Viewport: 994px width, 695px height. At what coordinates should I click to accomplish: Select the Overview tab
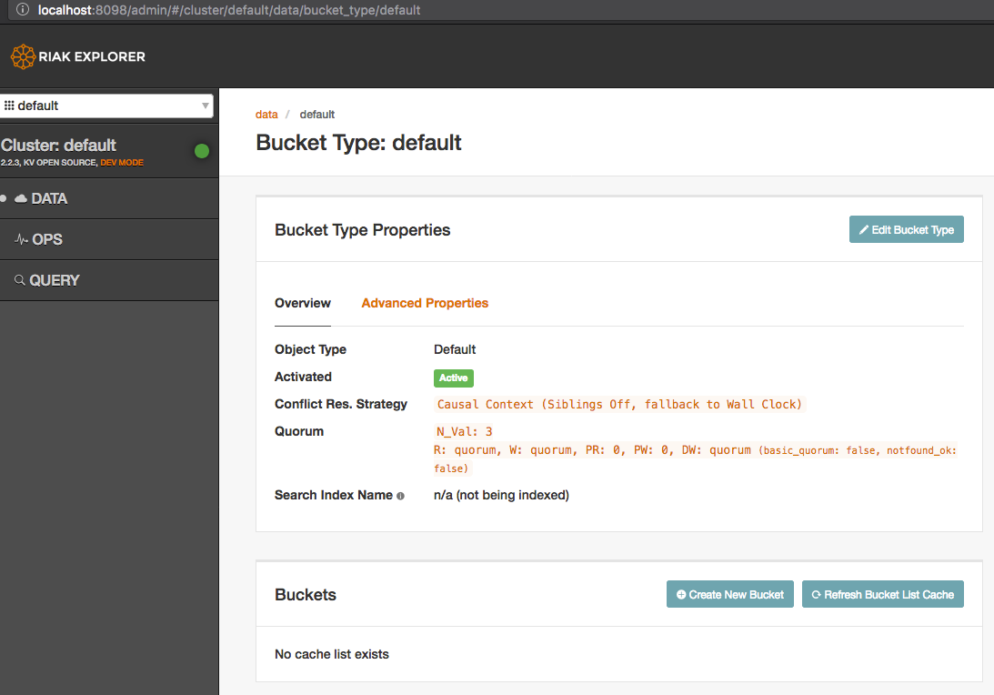click(x=303, y=303)
